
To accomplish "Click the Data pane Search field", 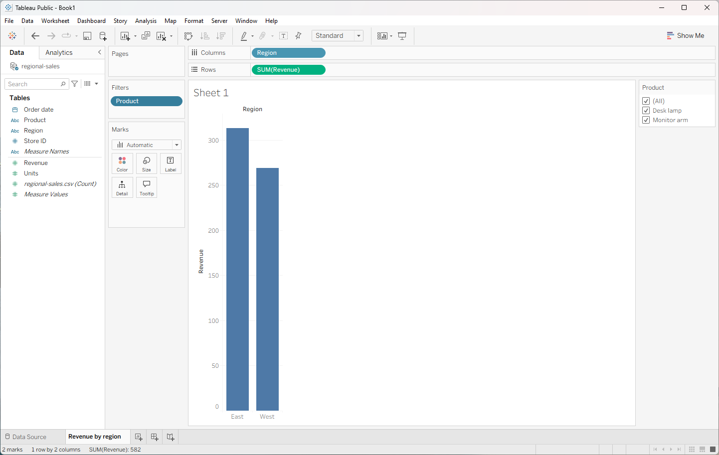I will (36, 84).
